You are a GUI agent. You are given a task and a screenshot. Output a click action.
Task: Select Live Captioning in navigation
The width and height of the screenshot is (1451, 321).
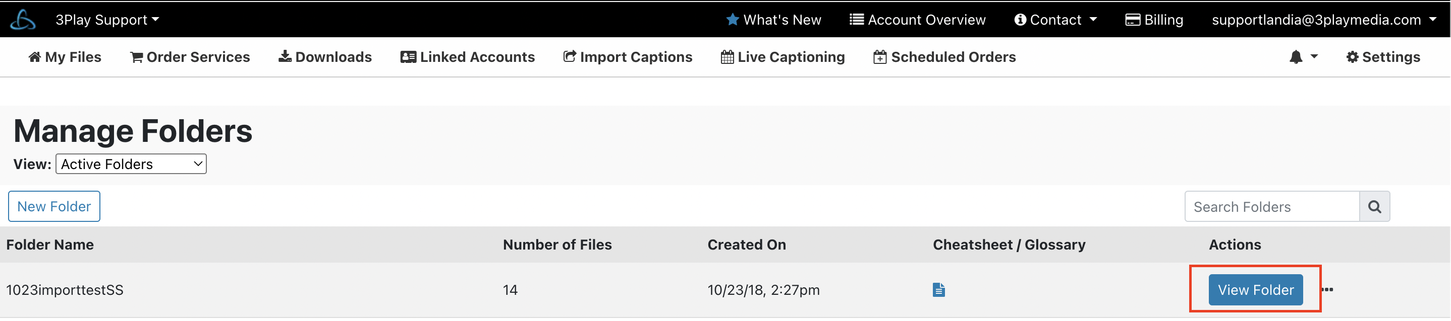tap(783, 57)
